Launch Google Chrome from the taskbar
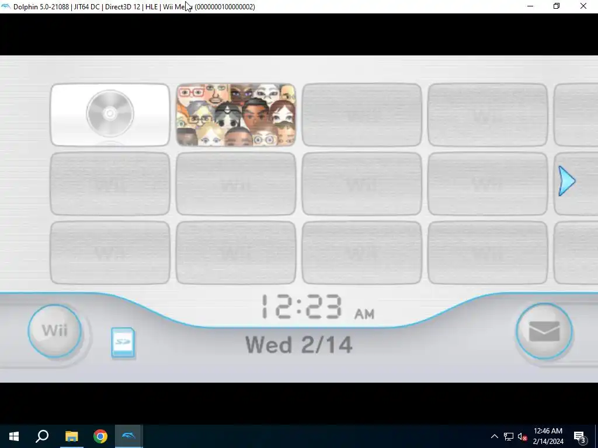This screenshot has width=598, height=448. tap(100, 436)
